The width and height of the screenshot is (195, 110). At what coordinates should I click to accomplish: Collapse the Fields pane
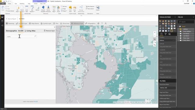click(193, 17)
